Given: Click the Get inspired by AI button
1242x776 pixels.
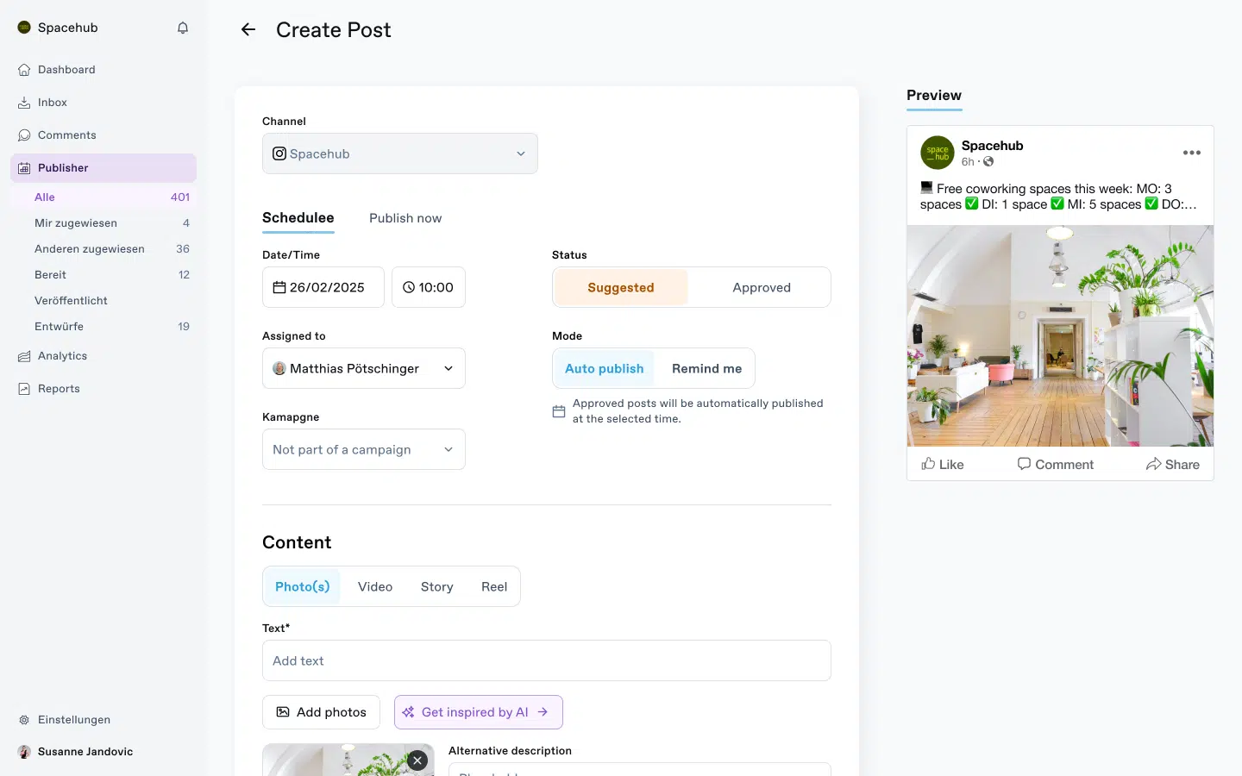Looking at the screenshot, I should click(x=478, y=712).
